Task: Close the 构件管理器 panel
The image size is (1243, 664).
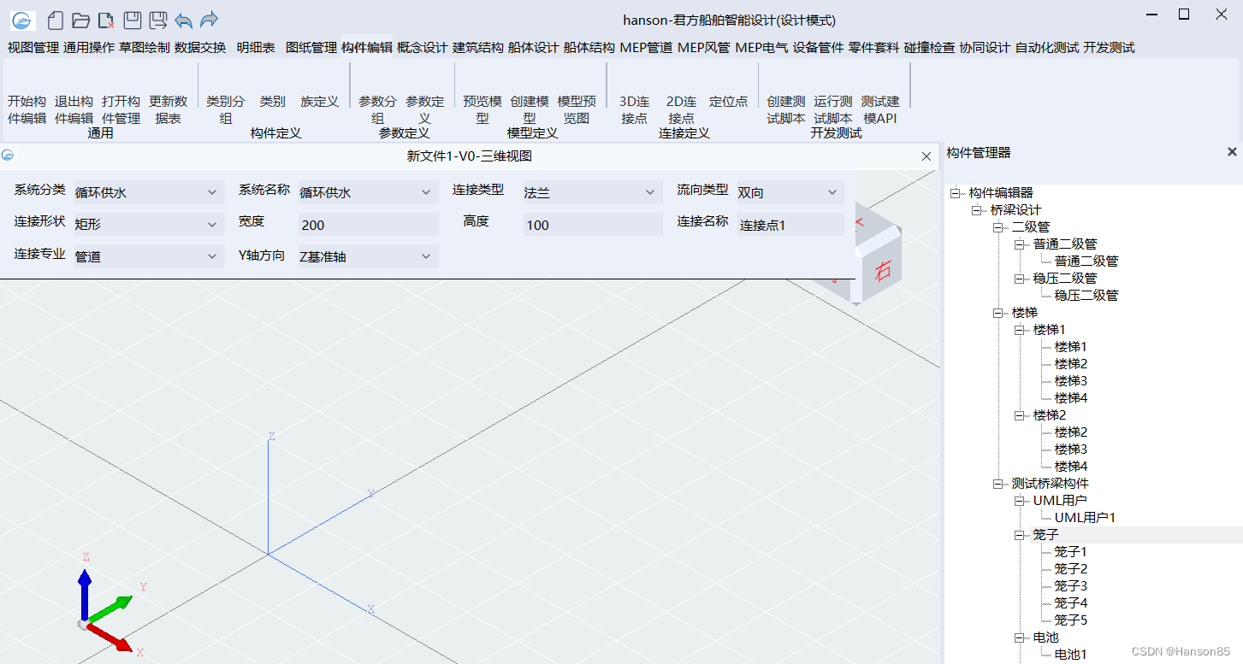Action: (1232, 151)
